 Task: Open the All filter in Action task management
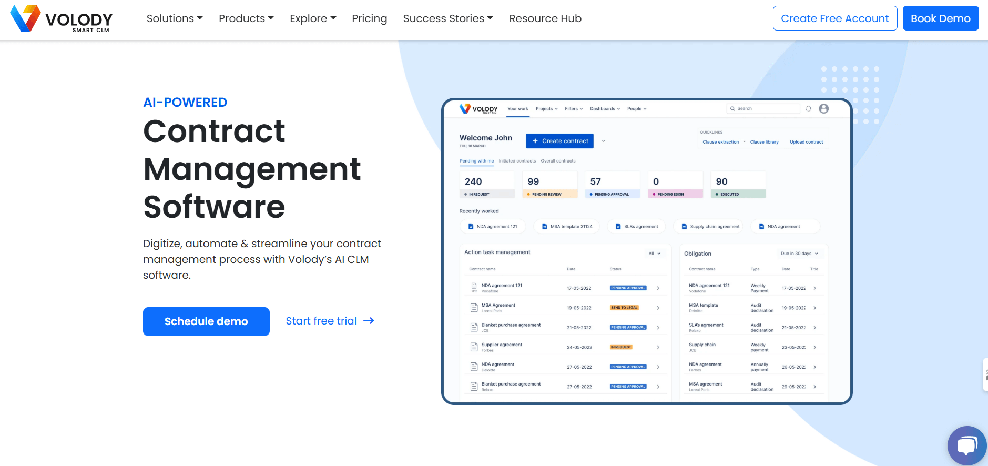point(654,254)
